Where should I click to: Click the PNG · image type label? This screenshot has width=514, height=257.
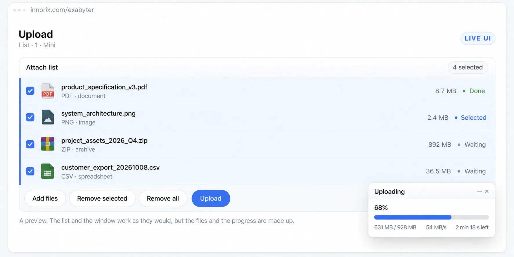(78, 122)
